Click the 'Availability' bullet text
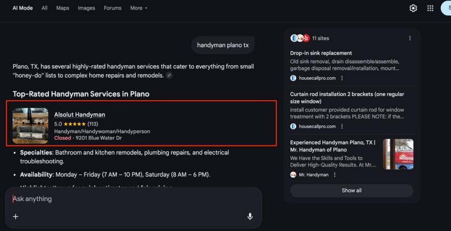The height and width of the screenshot is (231, 451). (x=115, y=174)
